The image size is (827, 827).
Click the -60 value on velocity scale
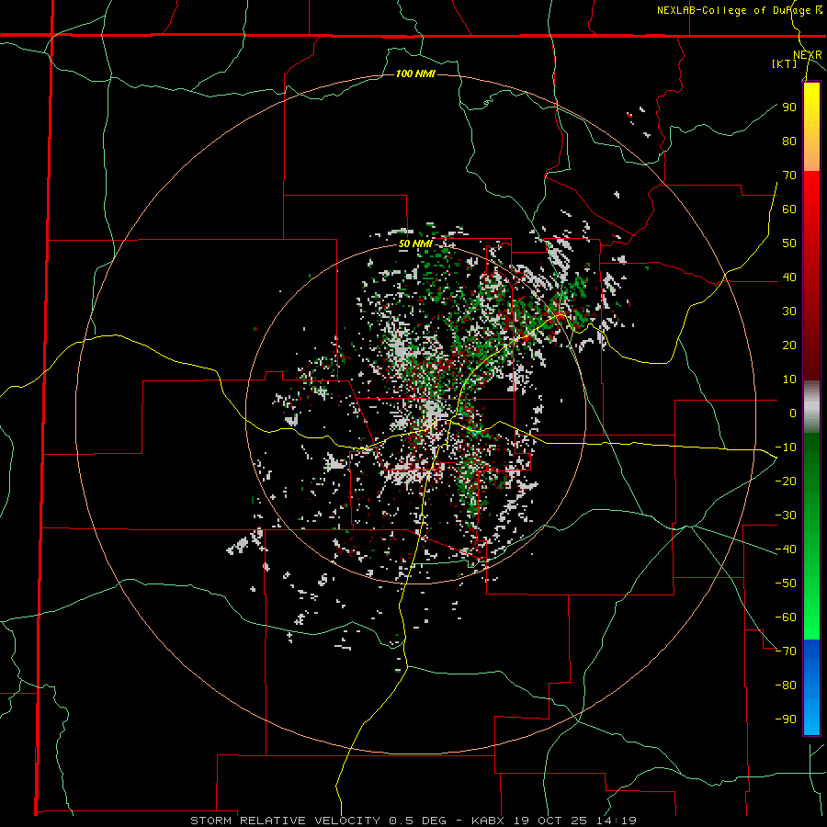click(x=786, y=617)
